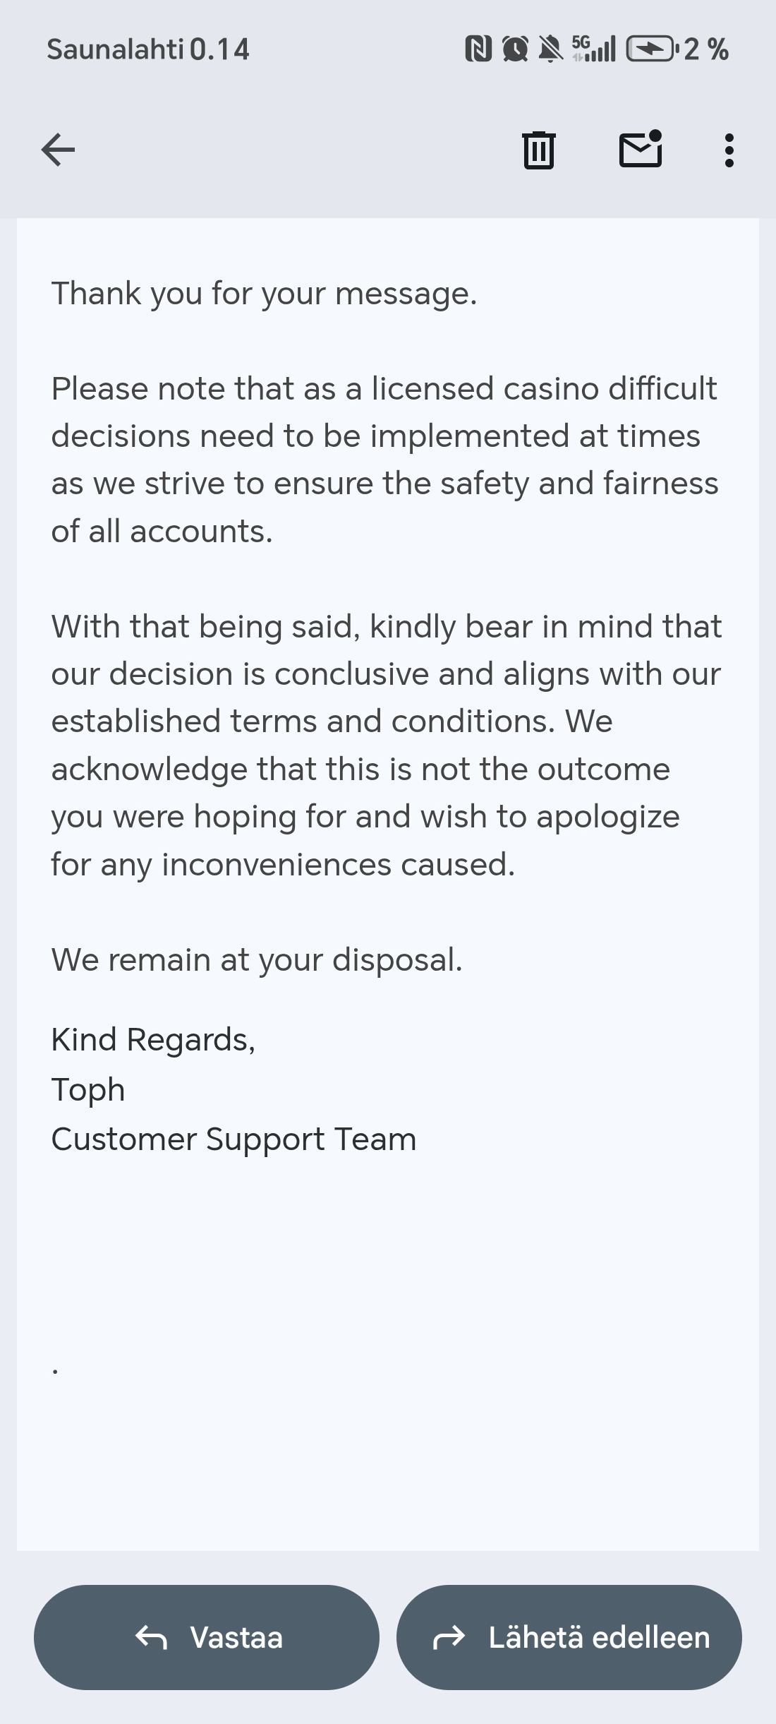Tap the charging battery icon

point(650,49)
